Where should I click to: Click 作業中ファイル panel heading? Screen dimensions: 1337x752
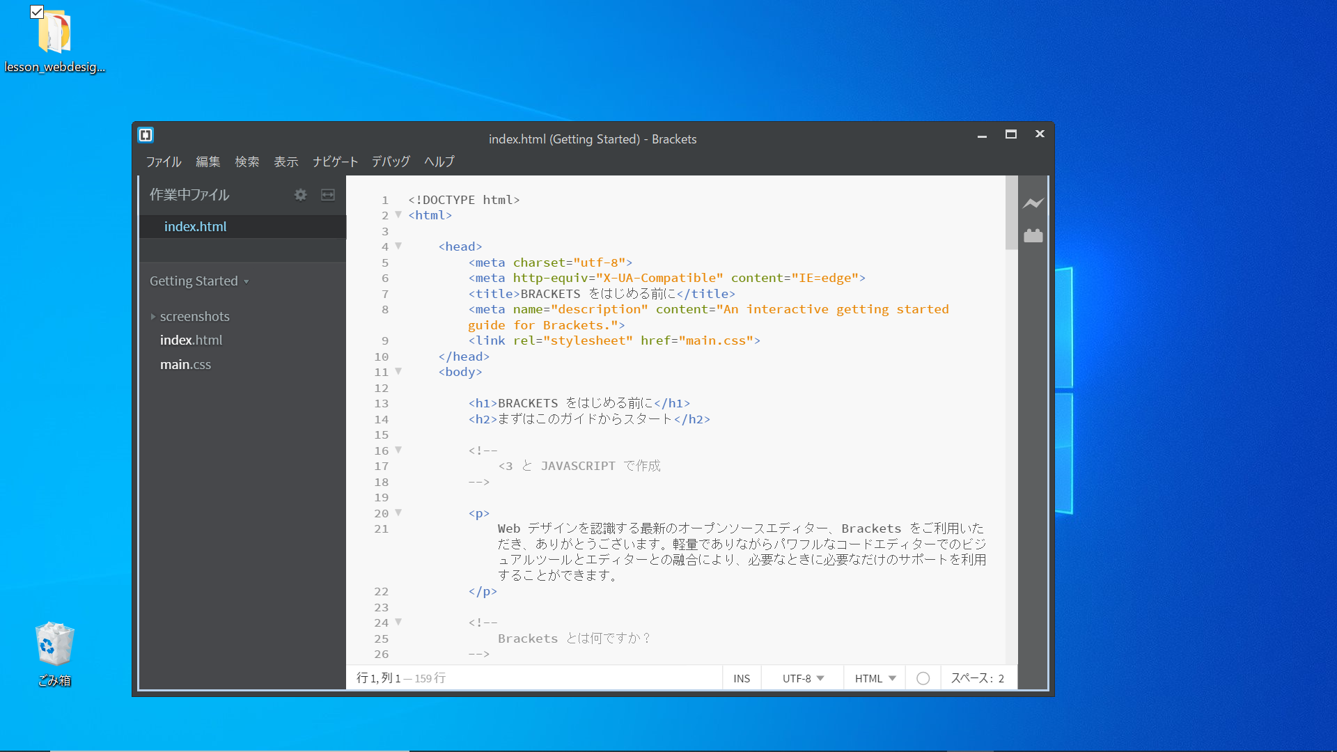[189, 195]
